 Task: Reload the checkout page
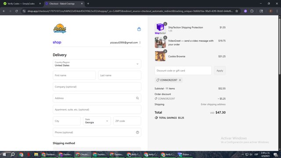coord(16,11)
